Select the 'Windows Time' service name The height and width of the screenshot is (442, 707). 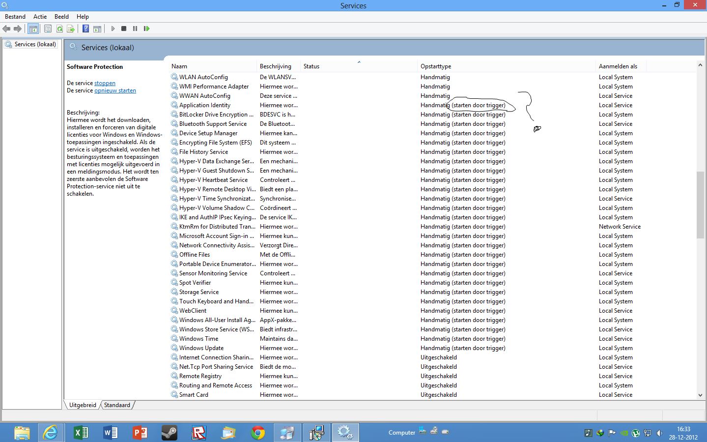[198, 339]
